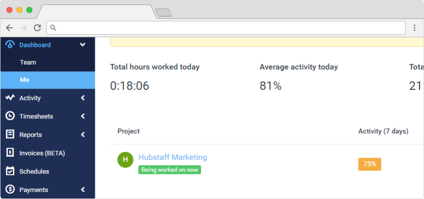The height and width of the screenshot is (199, 424).
Task: Expand the Timesheets submenu chevron
Action: (83, 116)
